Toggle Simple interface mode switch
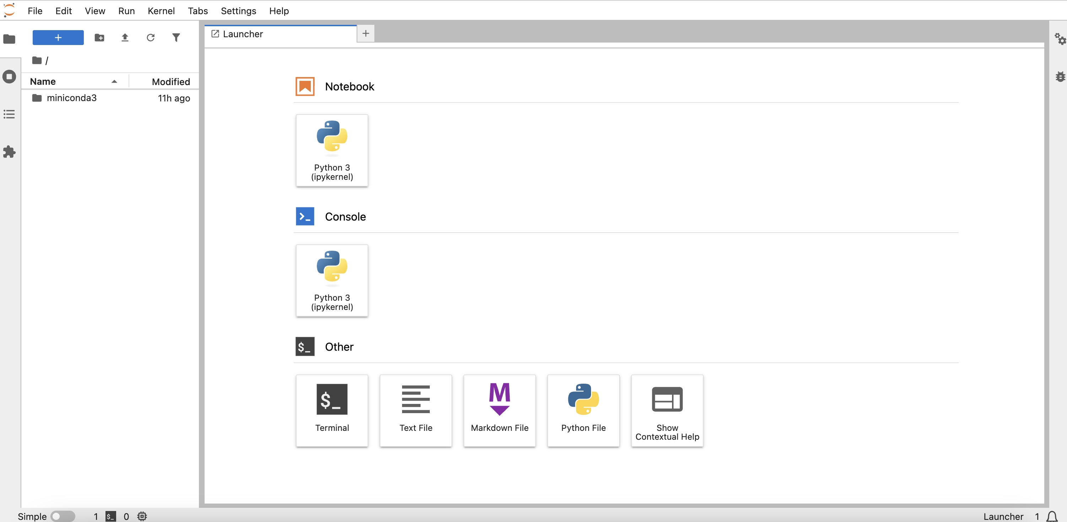Viewport: 1067px width, 522px height. point(63,516)
